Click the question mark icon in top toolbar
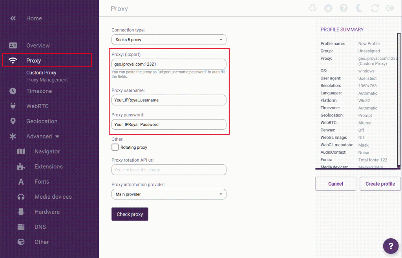The width and height of the screenshot is (402, 258). click(344, 8)
